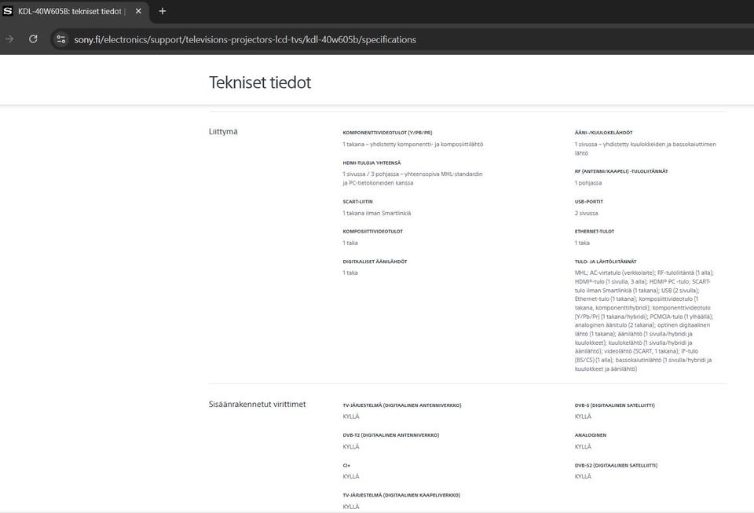Reload the page with the refresh icon
Image resolution: width=754 pixels, height=513 pixels.
tap(33, 39)
